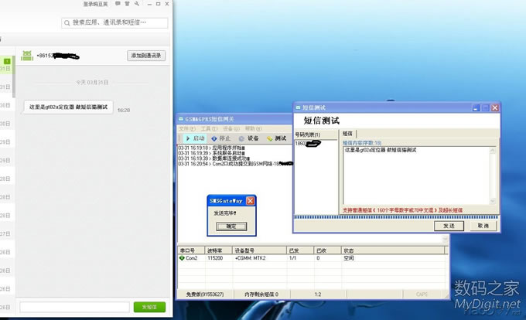The image size is (526, 320).
Task: Click the green 发短信 send button
Action: (149, 307)
